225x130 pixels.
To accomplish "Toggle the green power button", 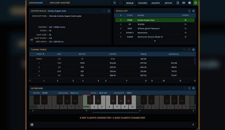I will 196,3.
